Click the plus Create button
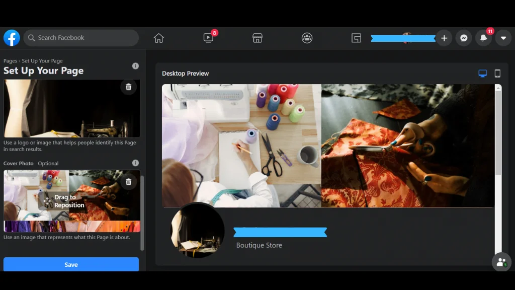 point(444,38)
